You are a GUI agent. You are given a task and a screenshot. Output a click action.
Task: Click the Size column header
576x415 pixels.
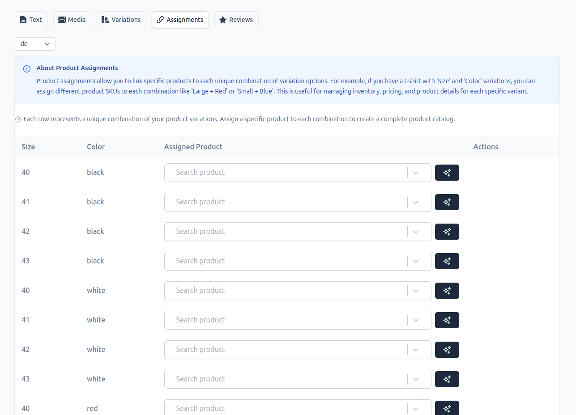28,147
